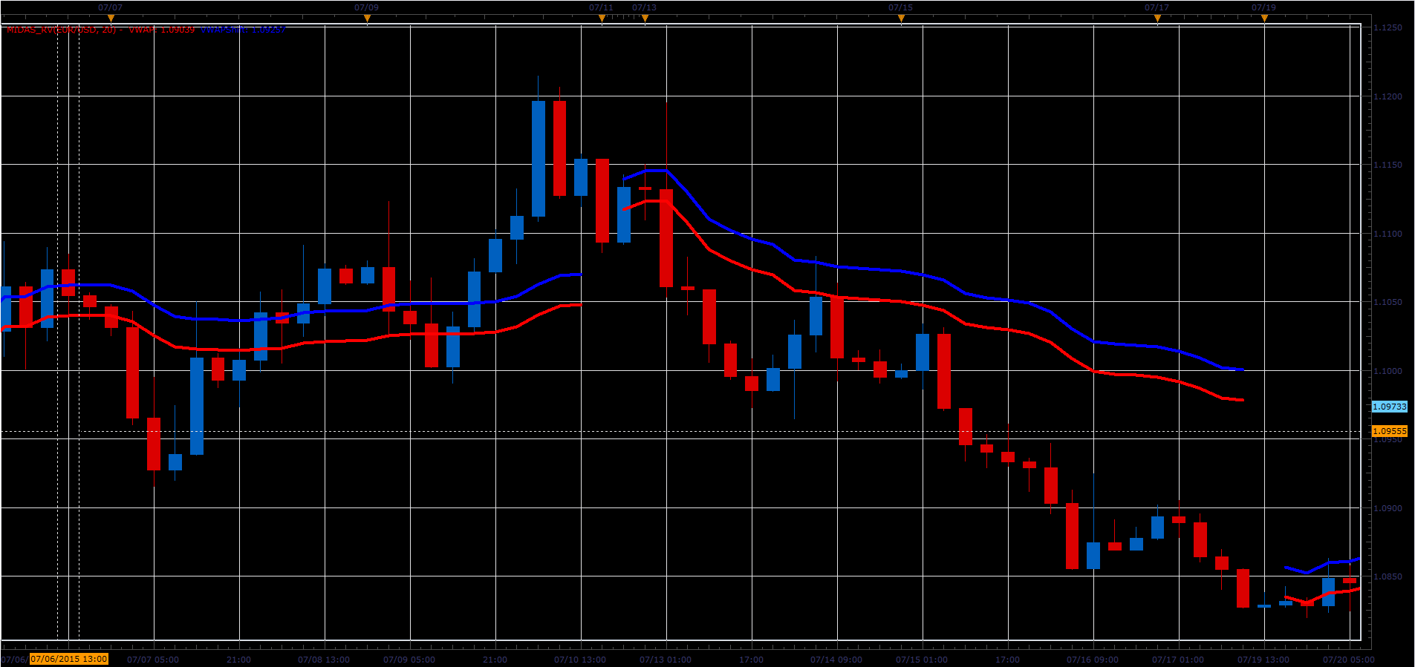Click the 1.1200 price axis label
This screenshot has width=1415, height=667.
click(1388, 96)
